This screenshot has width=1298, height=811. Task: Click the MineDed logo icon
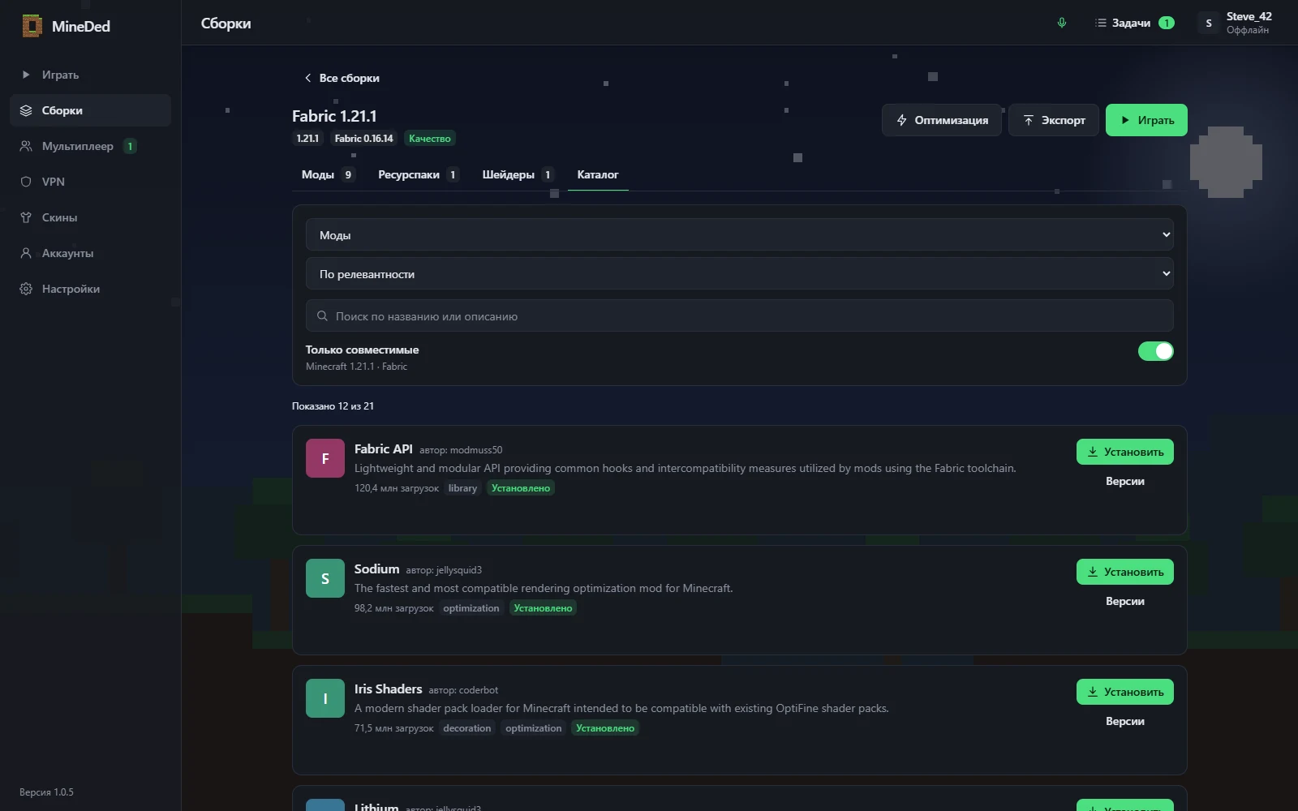click(x=32, y=26)
